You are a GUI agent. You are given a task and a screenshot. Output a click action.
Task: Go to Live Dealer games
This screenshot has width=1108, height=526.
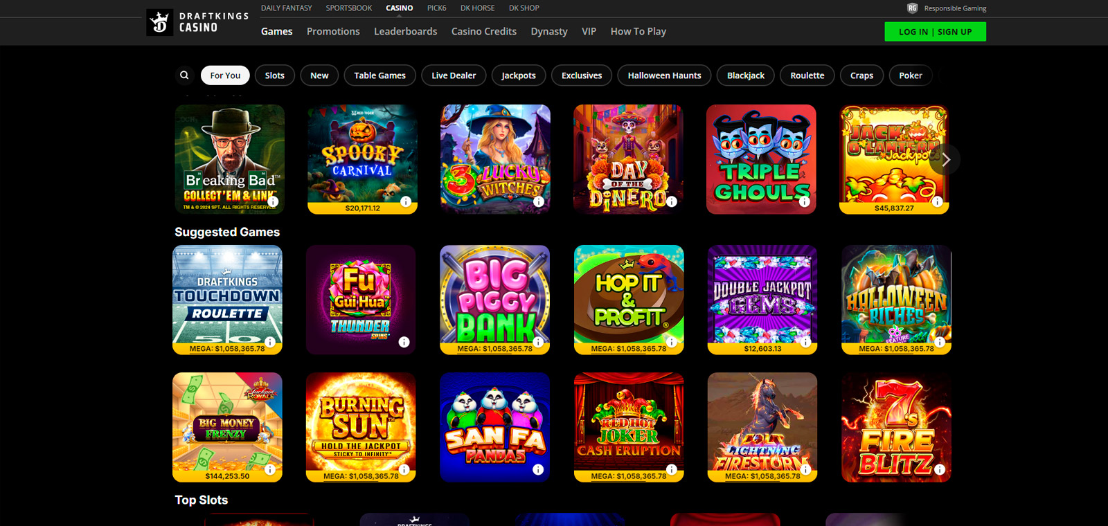coord(454,75)
